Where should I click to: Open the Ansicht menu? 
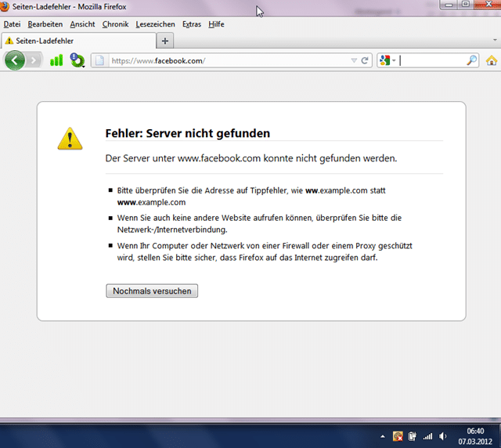coord(82,24)
